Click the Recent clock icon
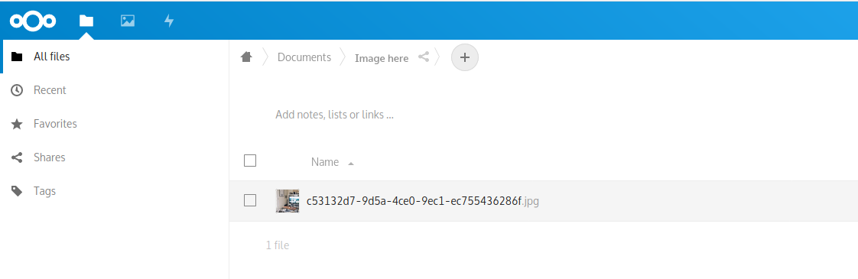 pos(17,90)
